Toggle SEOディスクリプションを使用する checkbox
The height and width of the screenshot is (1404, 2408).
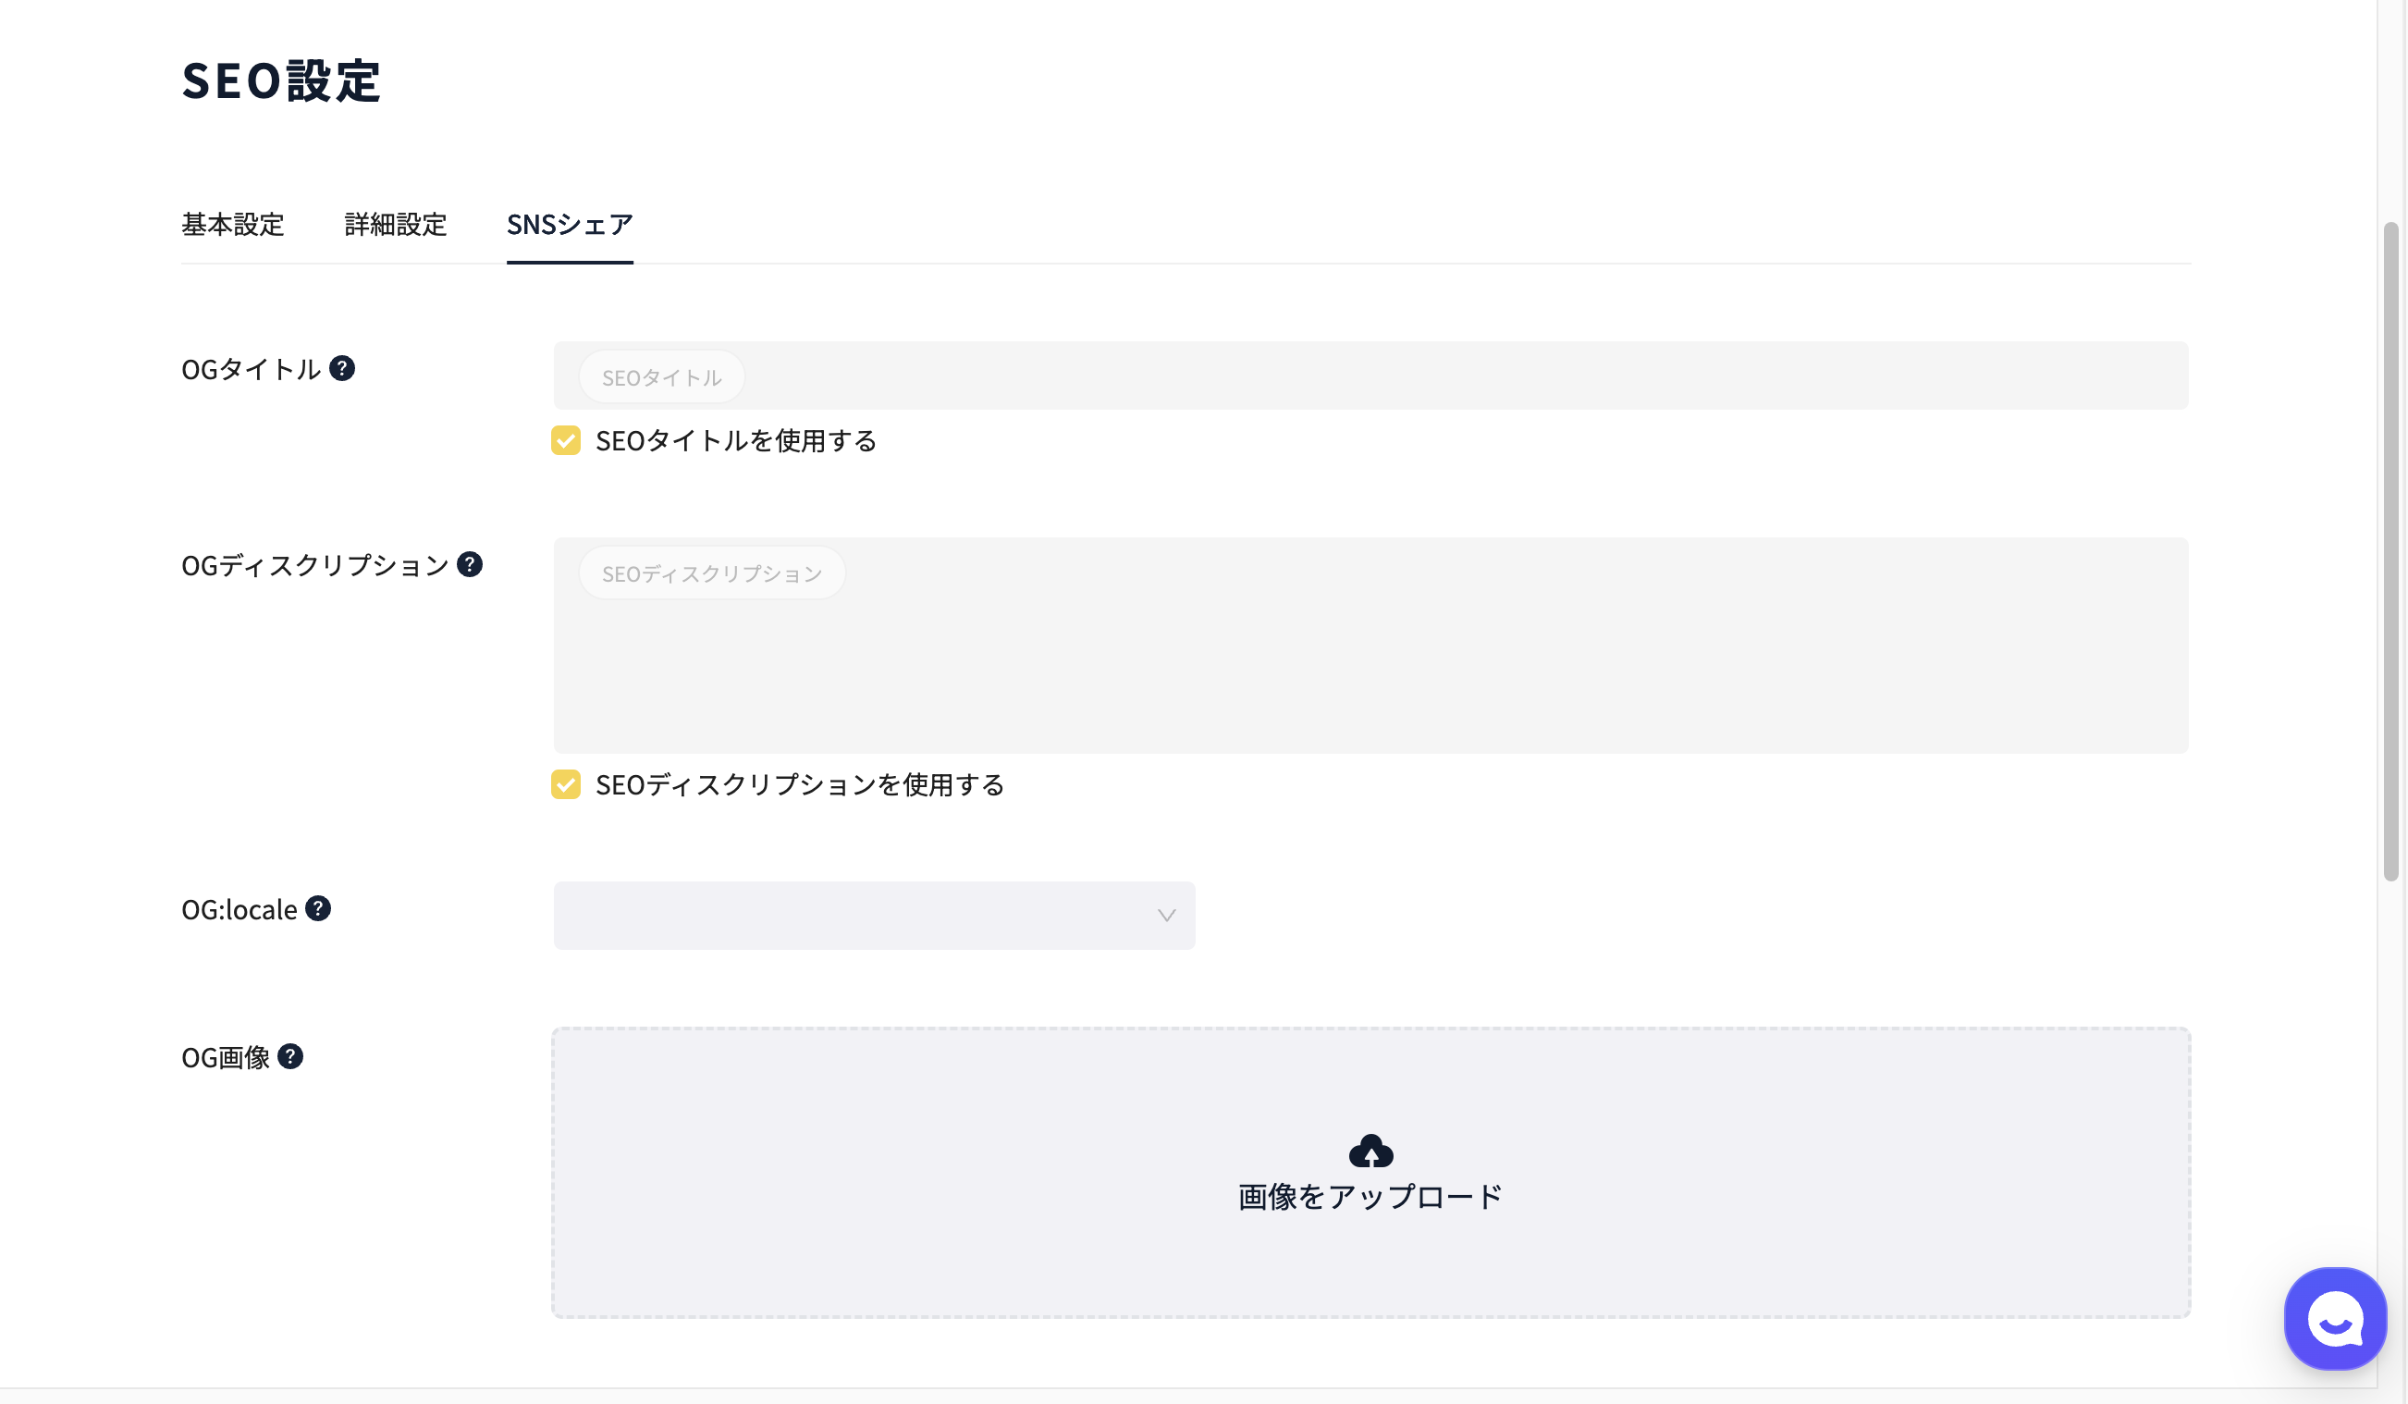[x=566, y=784]
